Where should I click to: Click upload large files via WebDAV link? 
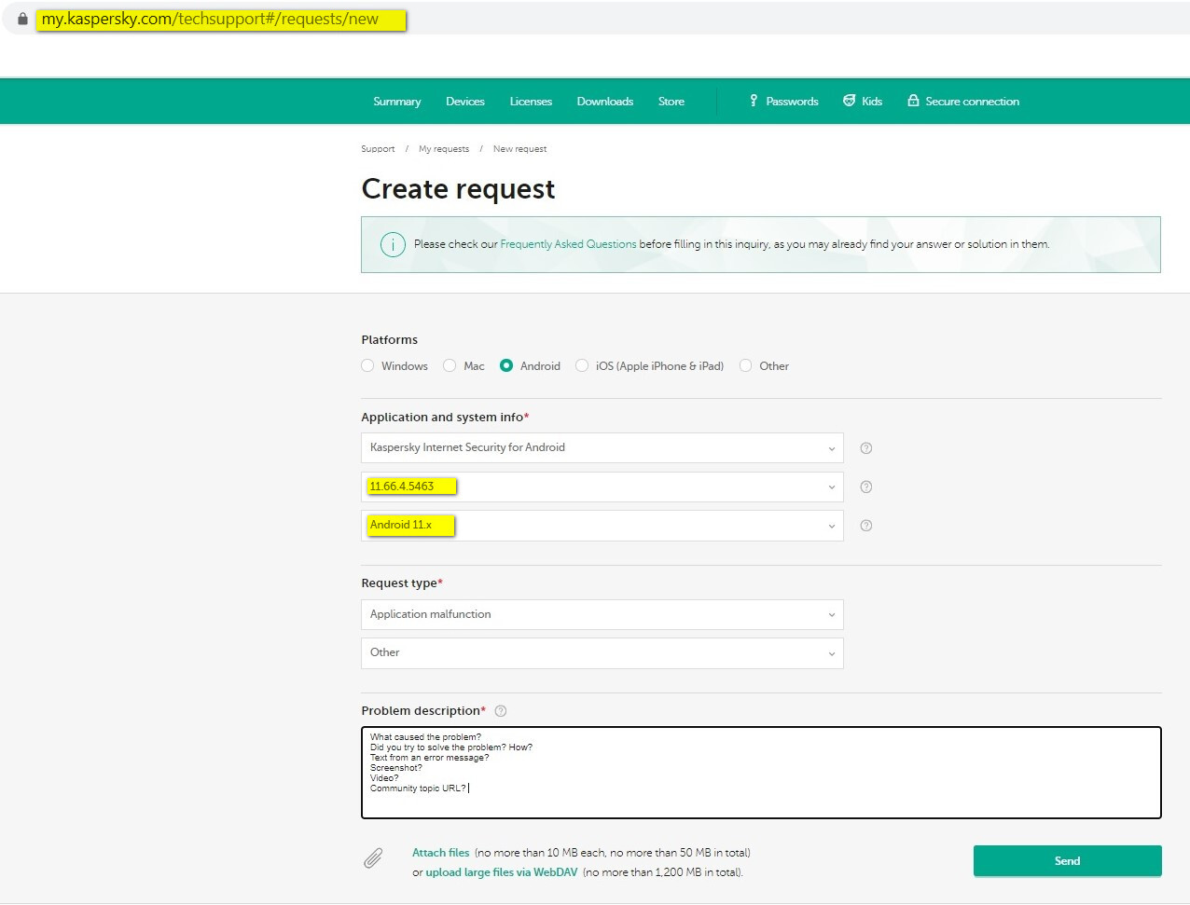502,872
